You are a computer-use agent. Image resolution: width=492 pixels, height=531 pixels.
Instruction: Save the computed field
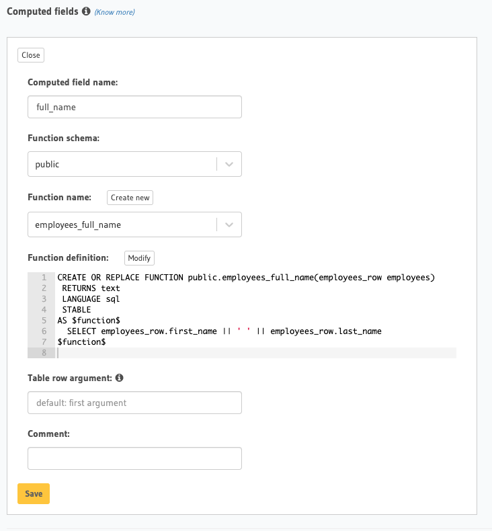tap(34, 493)
